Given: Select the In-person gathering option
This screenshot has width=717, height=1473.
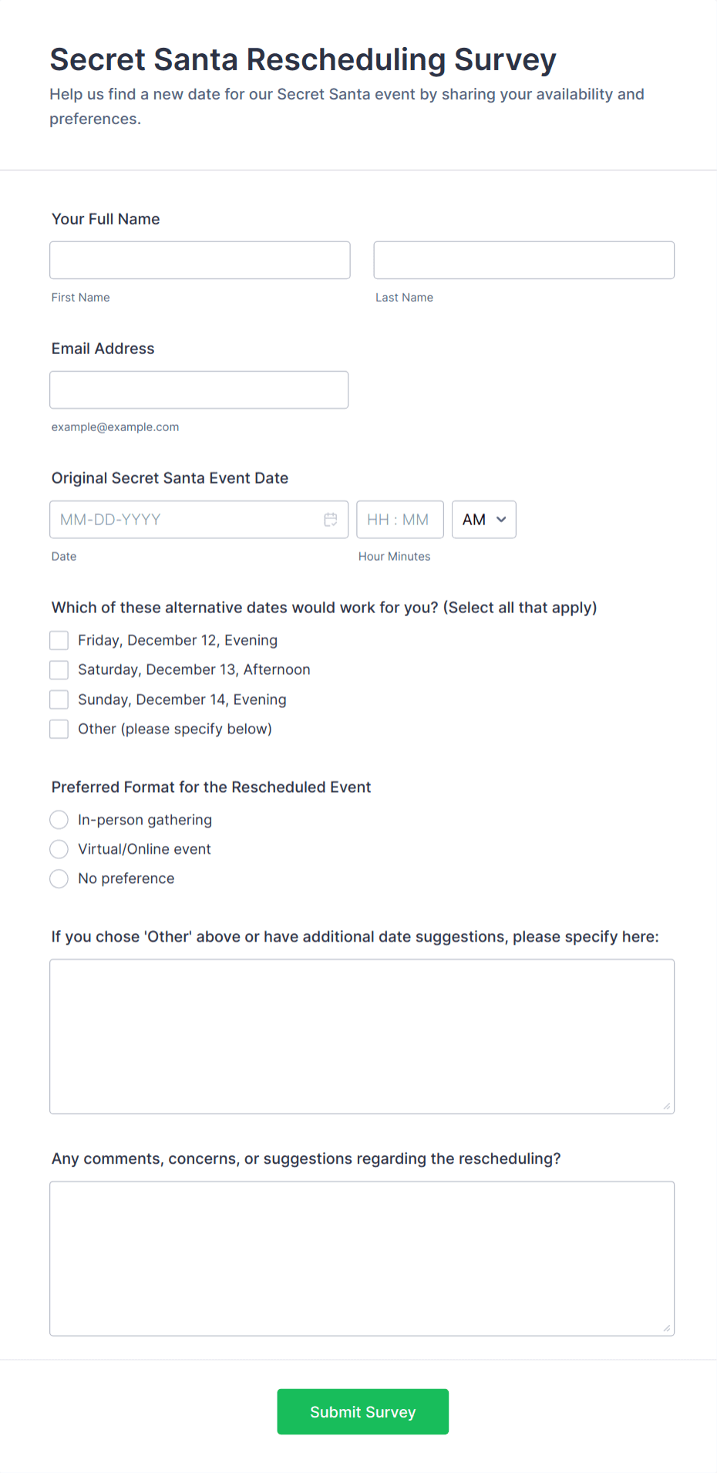Looking at the screenshot, I should [x=59, y=820].
